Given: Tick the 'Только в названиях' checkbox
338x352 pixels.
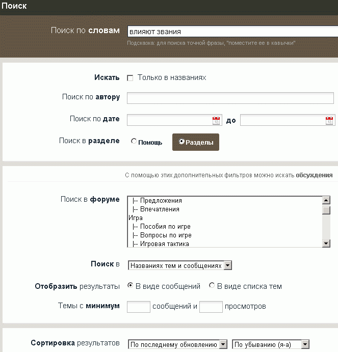Looking at the screenshot, I should pyautogui.click(x=130, y=78).
